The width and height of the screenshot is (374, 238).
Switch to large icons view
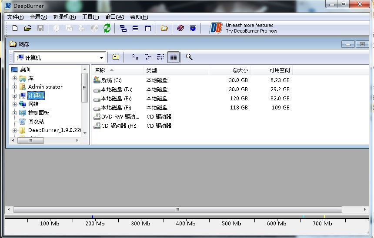pos(135,57)
